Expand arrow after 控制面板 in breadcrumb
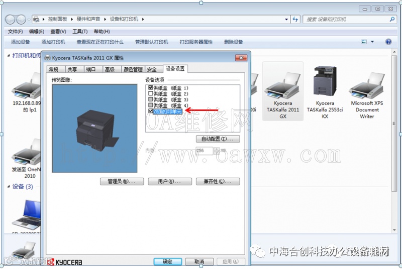The width and height of the screenshot is (402, 269). click(72, 19)
